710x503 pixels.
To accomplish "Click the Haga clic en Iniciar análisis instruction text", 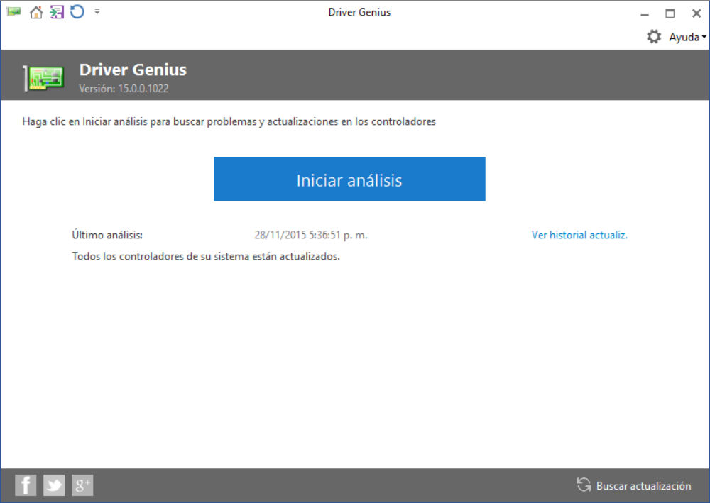I will (229, 121).
